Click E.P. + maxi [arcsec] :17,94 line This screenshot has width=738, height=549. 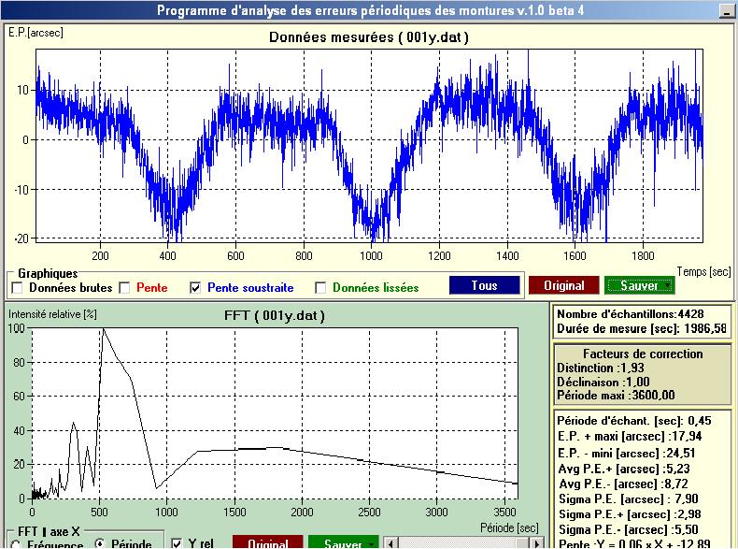[x=630, y=437]
